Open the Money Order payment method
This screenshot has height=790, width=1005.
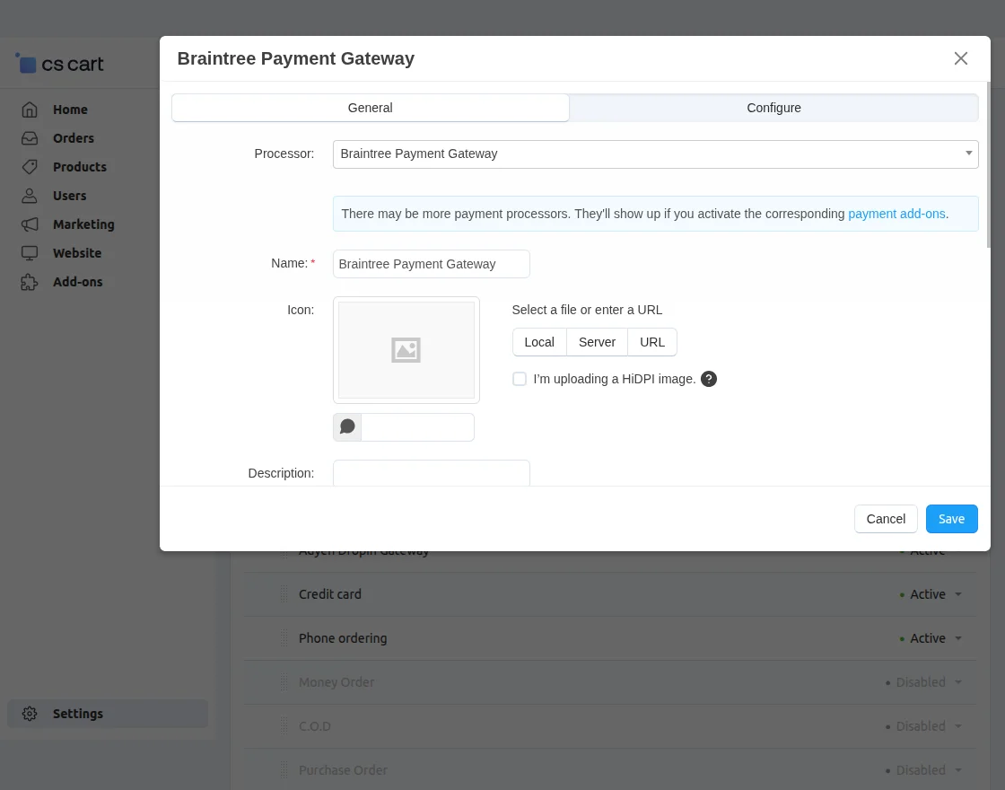(x=336, y=682)
